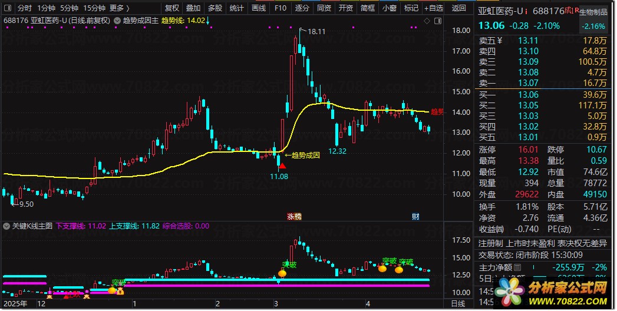Click the 18.11 high price label
Screen dimensions: 617x311
pos(316,31)
